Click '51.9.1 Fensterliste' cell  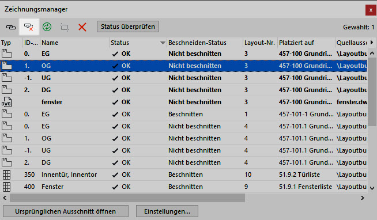[x=306, y=187]
